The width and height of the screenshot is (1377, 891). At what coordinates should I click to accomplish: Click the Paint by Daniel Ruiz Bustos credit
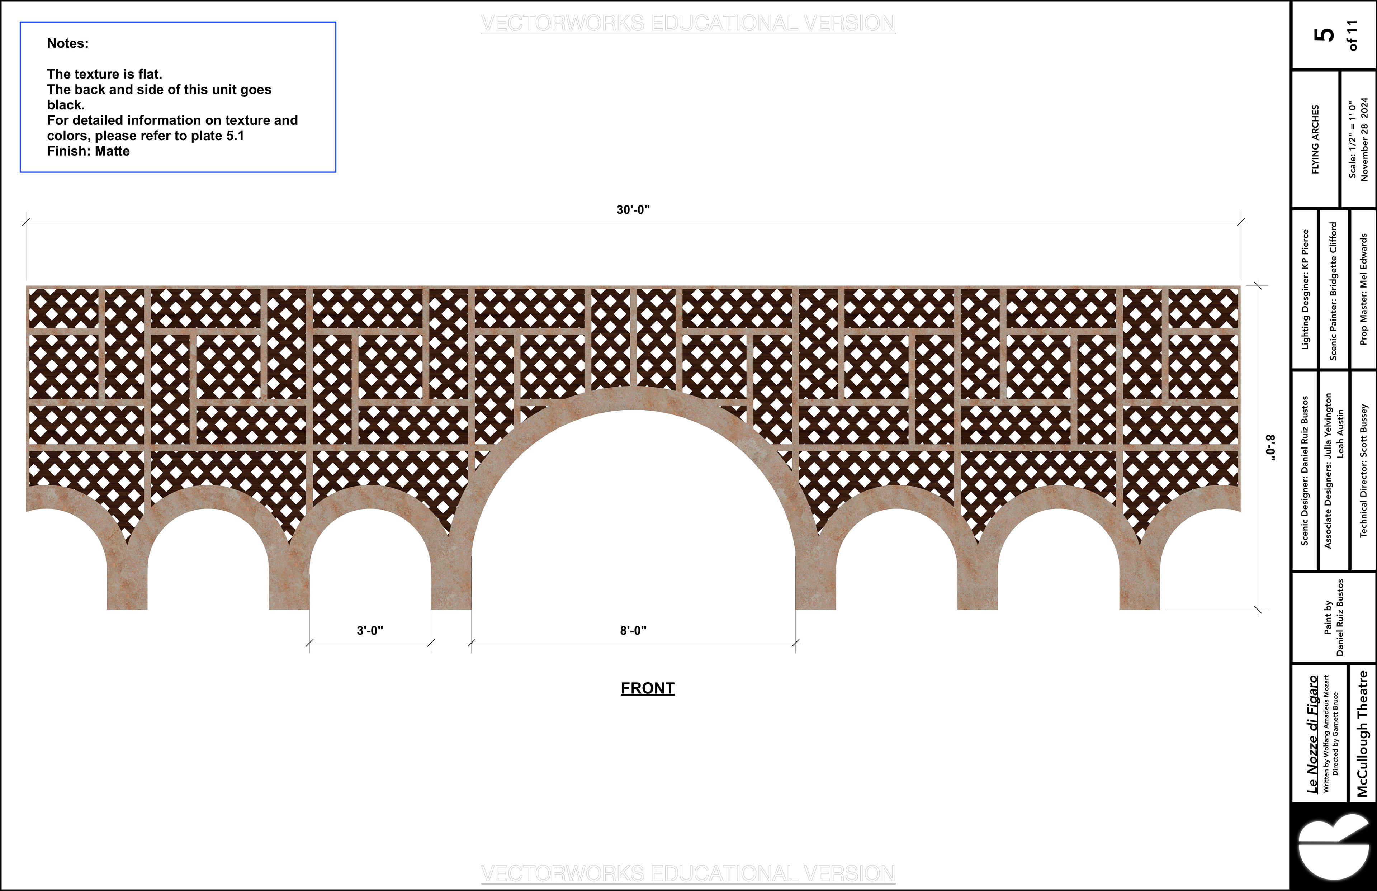(1334, 617)
